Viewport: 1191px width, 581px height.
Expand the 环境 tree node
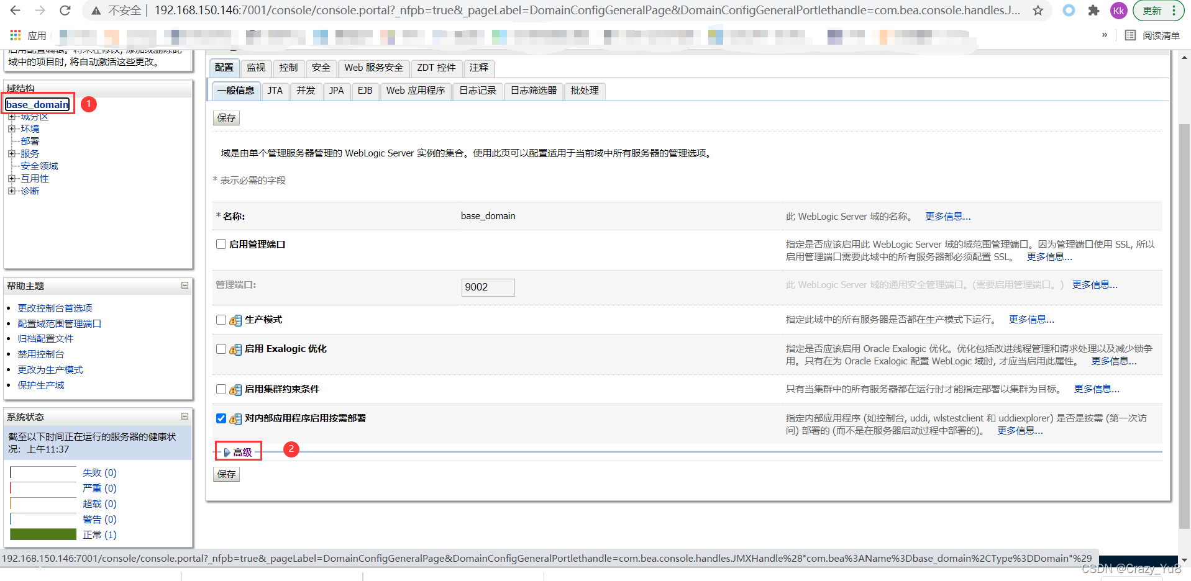[12, 128]
